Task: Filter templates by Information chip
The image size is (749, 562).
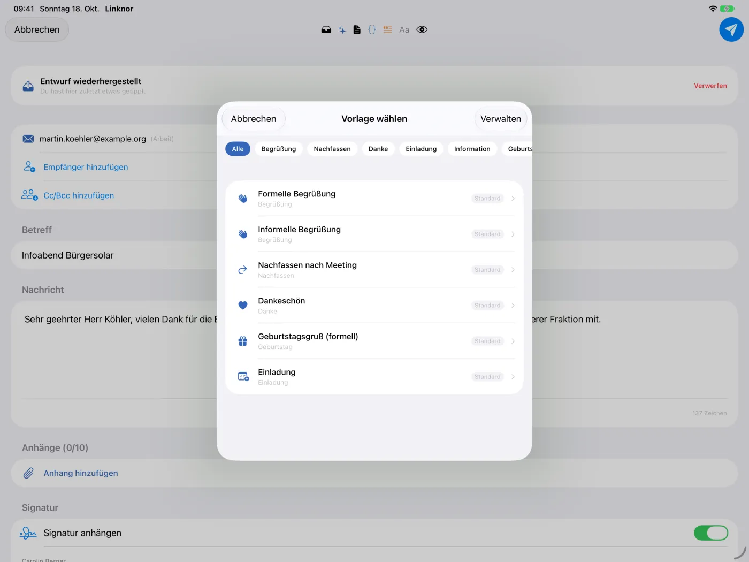Action: (472, 149)
